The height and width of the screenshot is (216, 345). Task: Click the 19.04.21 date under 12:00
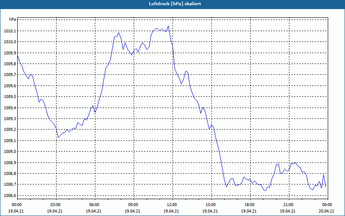click(x=171, y=211)
